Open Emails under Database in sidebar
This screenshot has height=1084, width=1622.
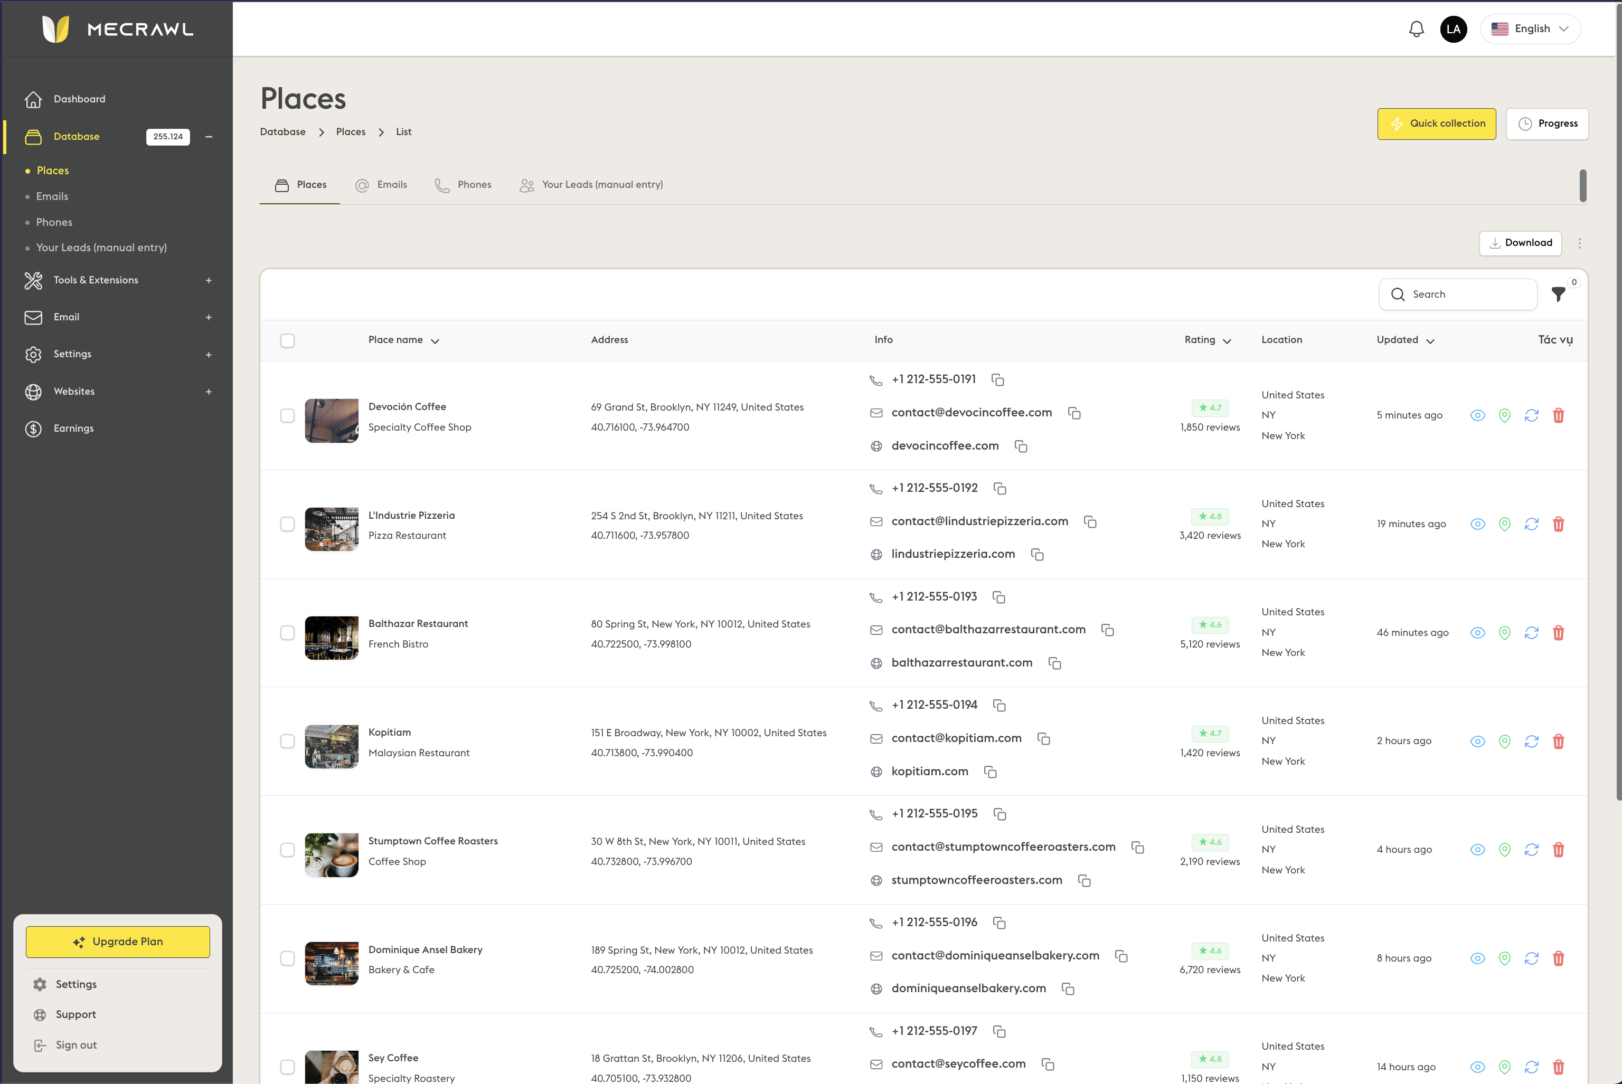tap(52, 196)
